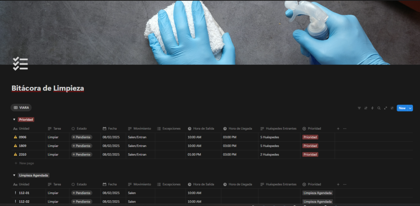This screenshot has width=420, height=206.
Task: Click Salen/Entran cell in row 1809
Action: [140, 146]
